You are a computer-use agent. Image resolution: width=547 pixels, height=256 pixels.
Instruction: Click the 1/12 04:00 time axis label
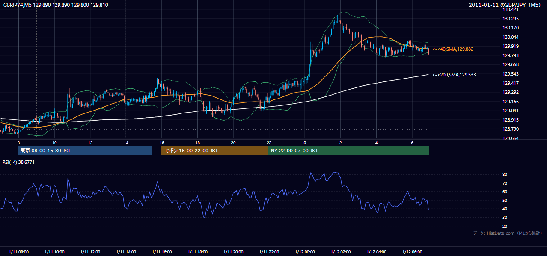376,252
